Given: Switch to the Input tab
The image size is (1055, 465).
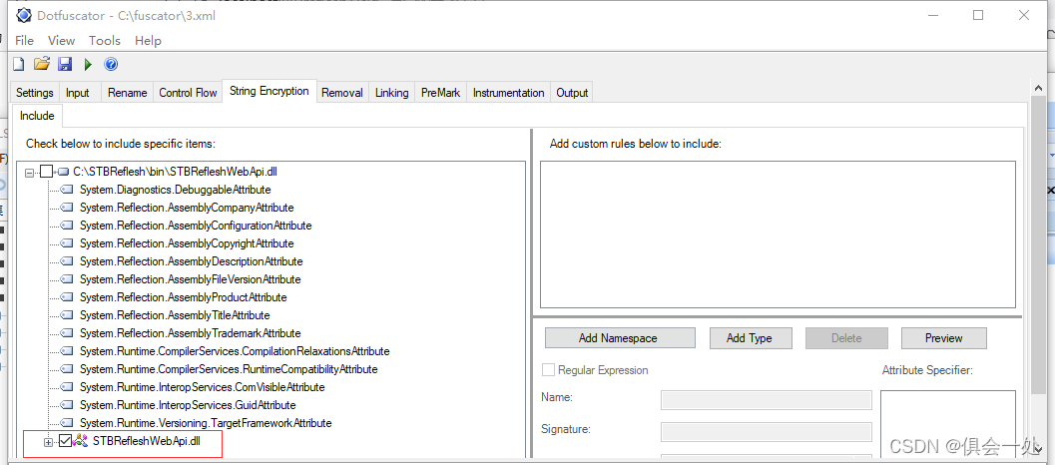Looking at the screenshot, I should click(78, 93).
